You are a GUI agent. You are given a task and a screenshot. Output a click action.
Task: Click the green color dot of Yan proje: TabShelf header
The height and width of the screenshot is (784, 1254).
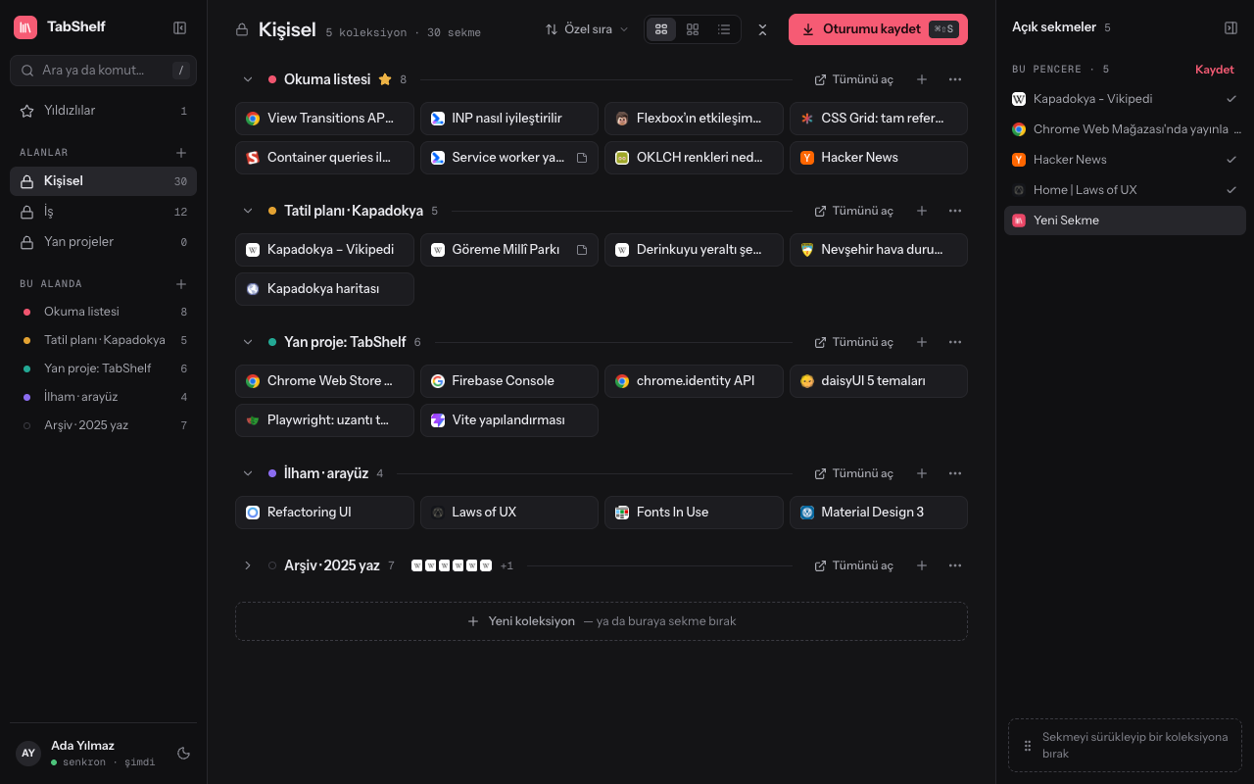(272, 342)
